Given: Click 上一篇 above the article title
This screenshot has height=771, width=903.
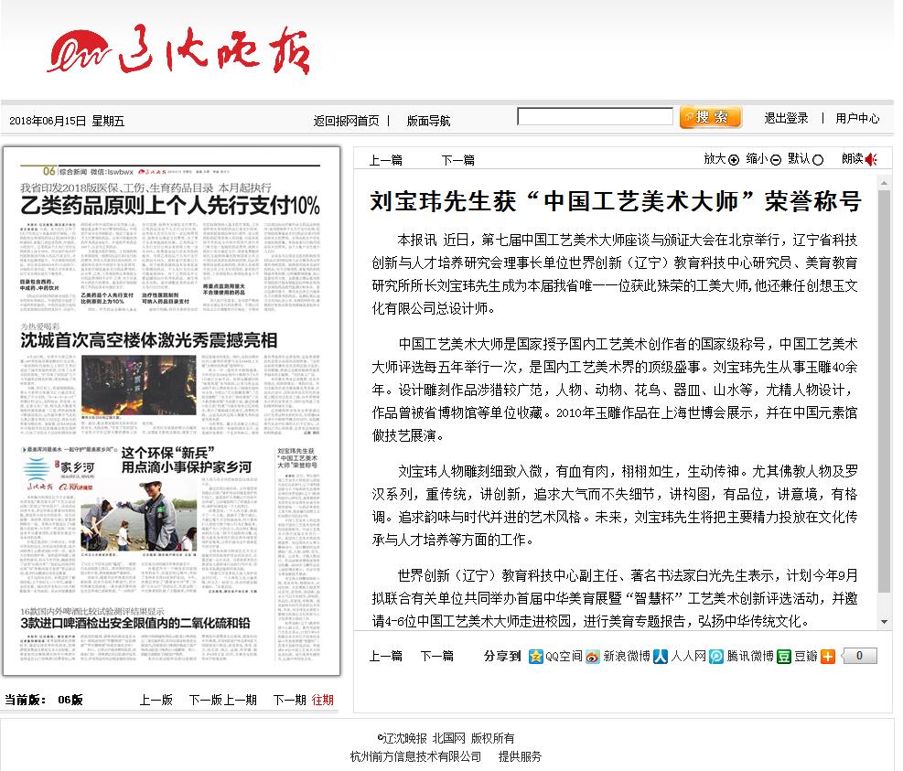Looking at the screenshot, I should (385, 160).
